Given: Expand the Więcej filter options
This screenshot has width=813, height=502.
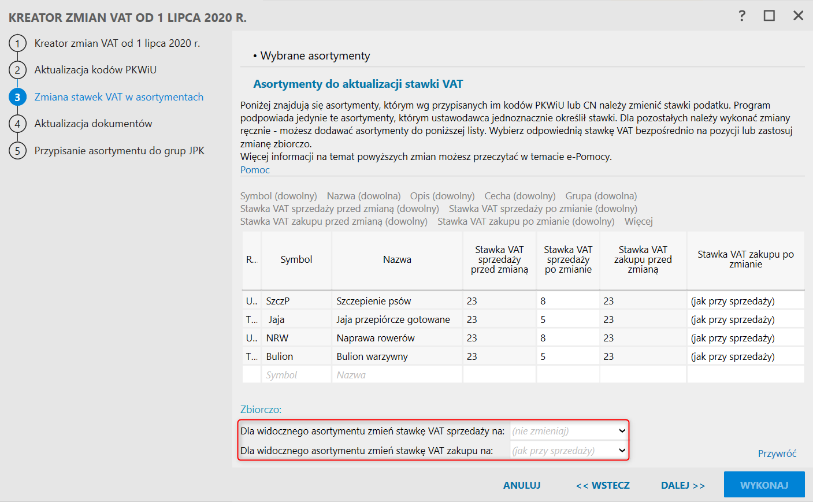Looking at the screenshot, I should 638,221.
